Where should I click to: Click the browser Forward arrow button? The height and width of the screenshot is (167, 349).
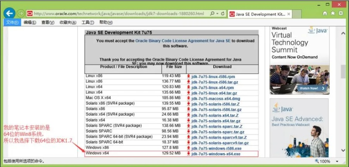(20, 13)
